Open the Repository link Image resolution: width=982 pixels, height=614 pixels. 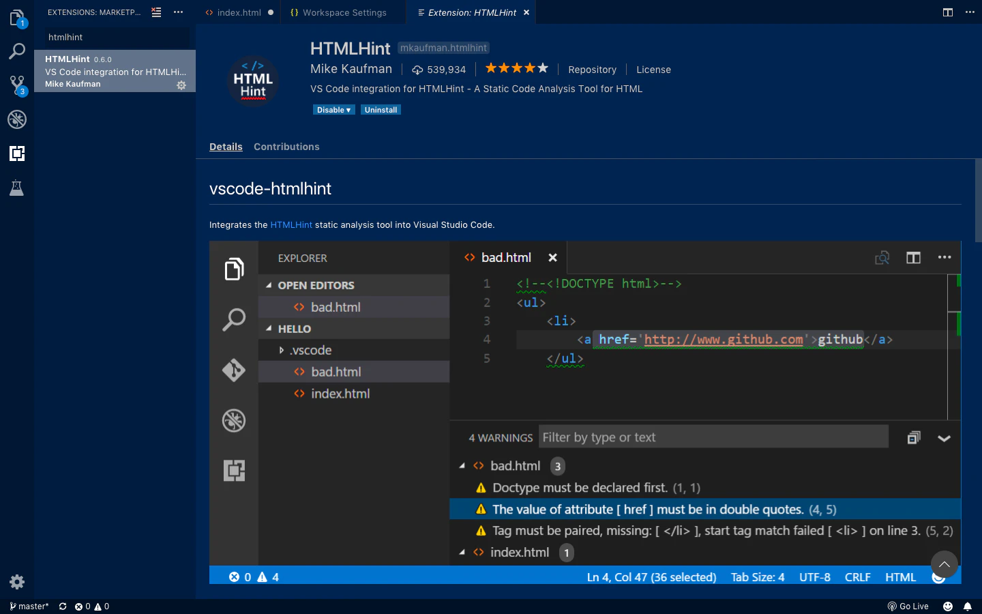point(592,70)
